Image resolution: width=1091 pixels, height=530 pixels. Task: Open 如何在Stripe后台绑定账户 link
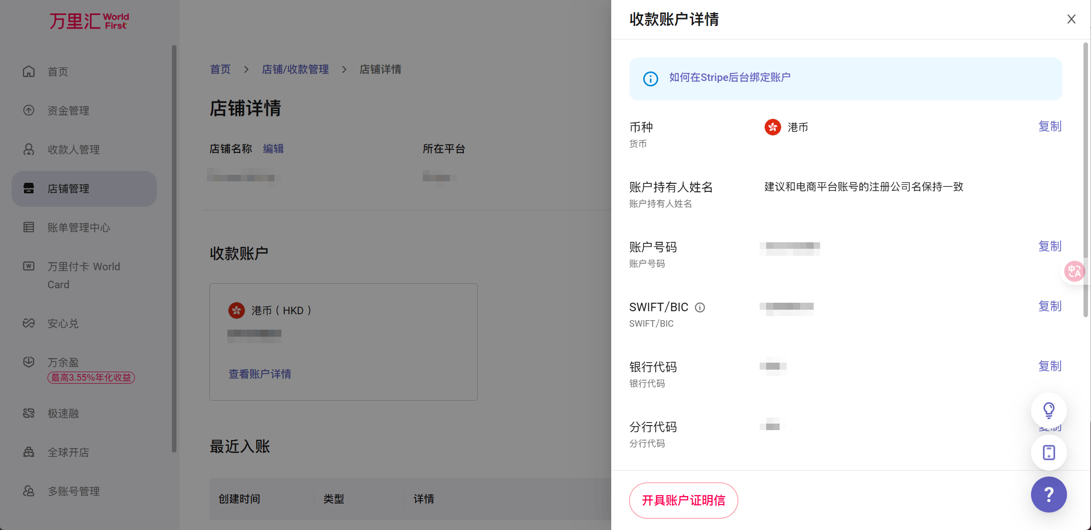coord(730,77)
